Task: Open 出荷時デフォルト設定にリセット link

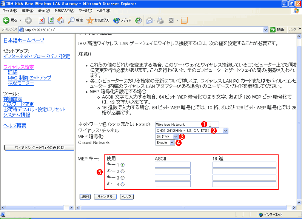Action: tap(34, 109)
